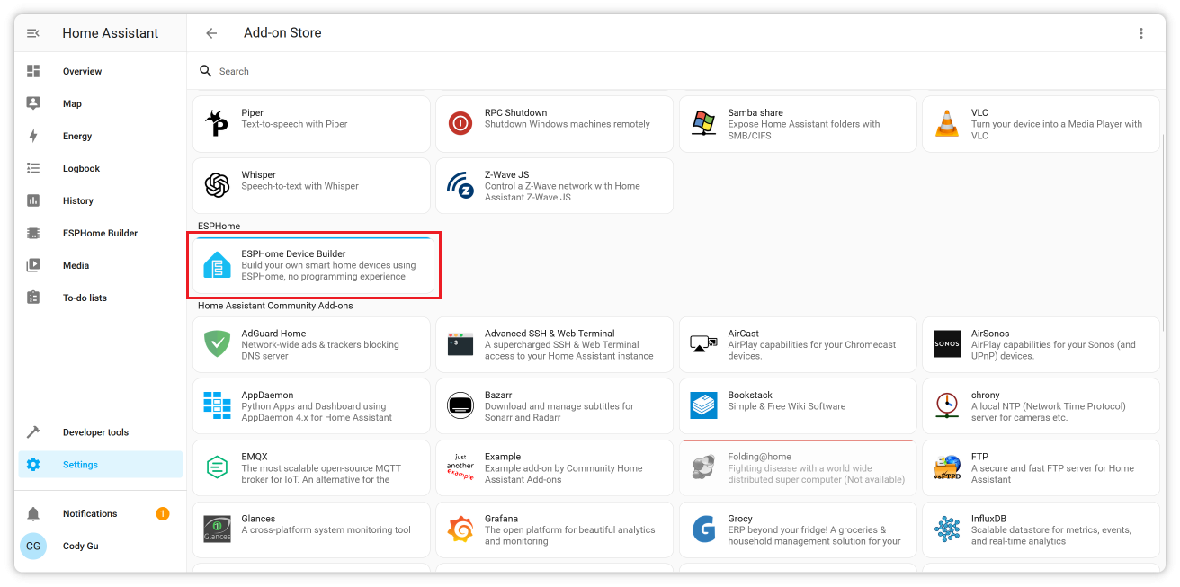Select the Grafana title text
This screenshot has width=1180, height=587.
(501, 519)
